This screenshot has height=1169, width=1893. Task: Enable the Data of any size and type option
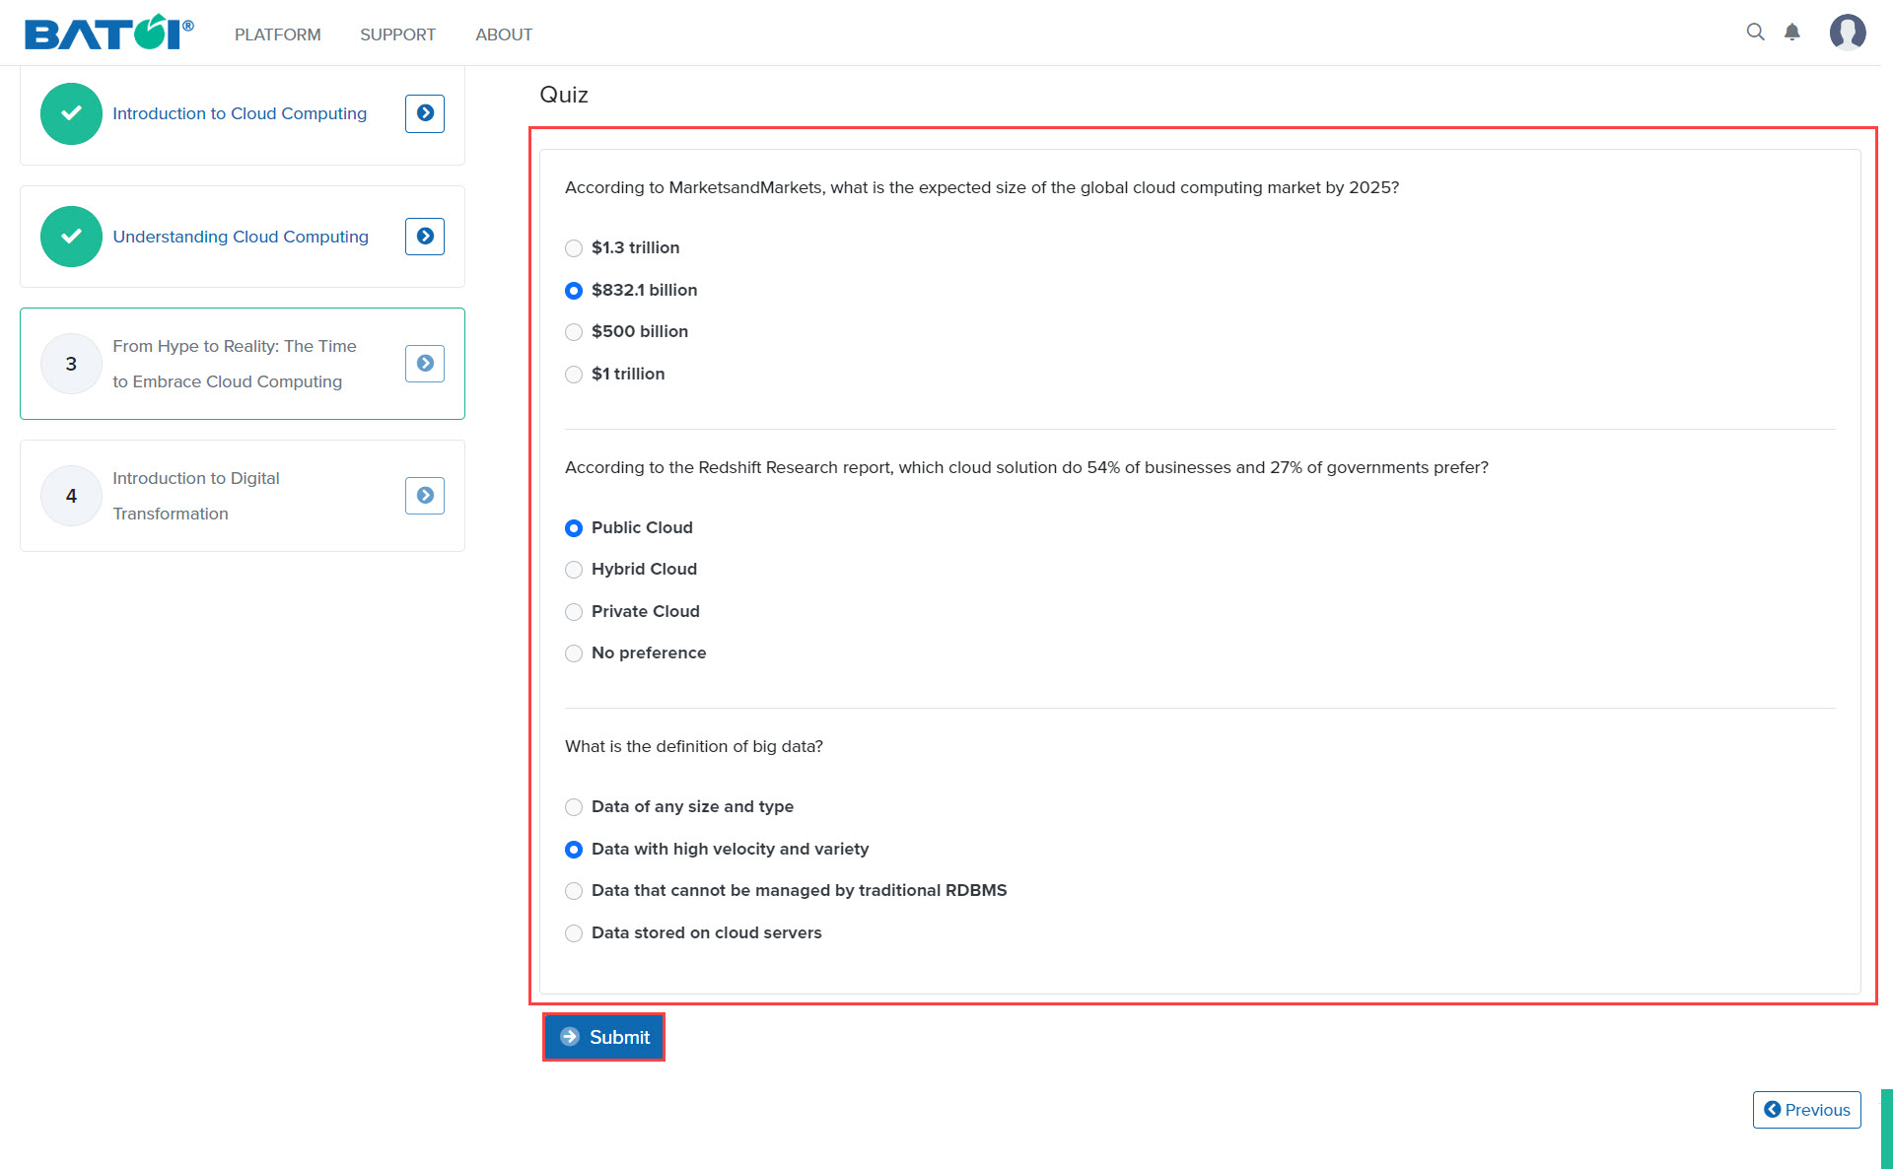tap(573, 807)
